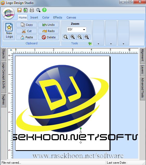146x165 pixels.
Task: Click the Copy button
Action: click(x=27, y=25)
